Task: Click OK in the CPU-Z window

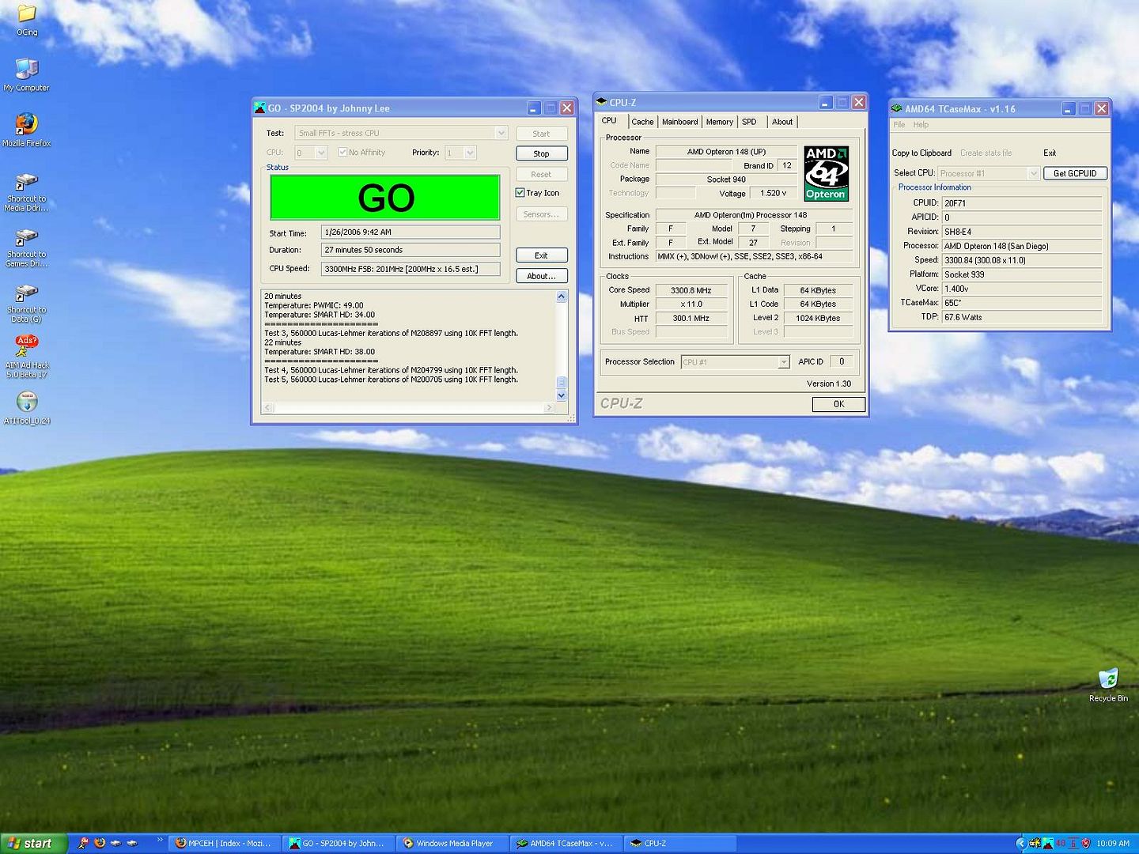Action: 838,404
